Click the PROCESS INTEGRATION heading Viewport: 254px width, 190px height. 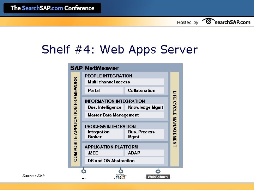pyautogui.click(x=110, y=126)
